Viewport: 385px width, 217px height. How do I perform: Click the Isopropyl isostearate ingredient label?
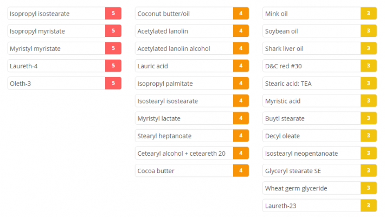click(40, 14)
